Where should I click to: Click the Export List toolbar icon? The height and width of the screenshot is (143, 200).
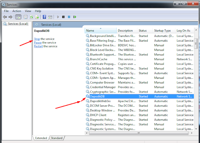(37, 17)
